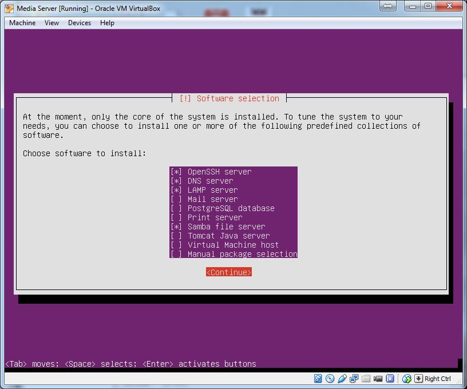Click the VirtualBox window title icon
This screenshot has height=389, width=467.
tap(9, 9)
